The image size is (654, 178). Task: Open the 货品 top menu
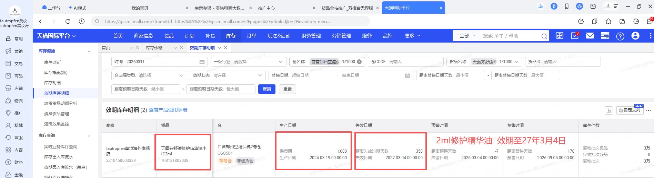click(x=169, y=36)
